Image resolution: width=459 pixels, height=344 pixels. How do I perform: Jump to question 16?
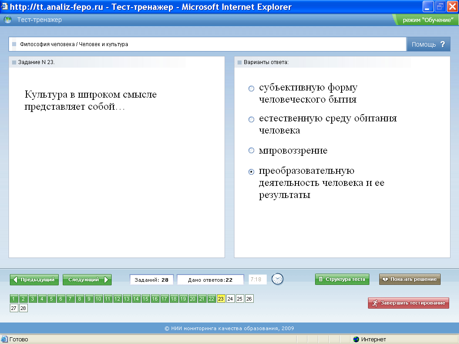[x=155, y=299]
